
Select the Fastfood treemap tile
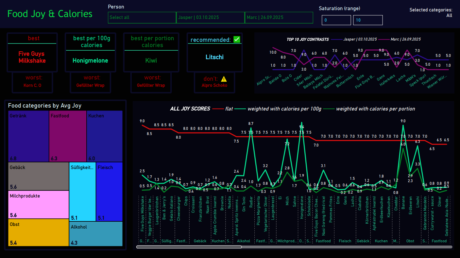(68, 136)
